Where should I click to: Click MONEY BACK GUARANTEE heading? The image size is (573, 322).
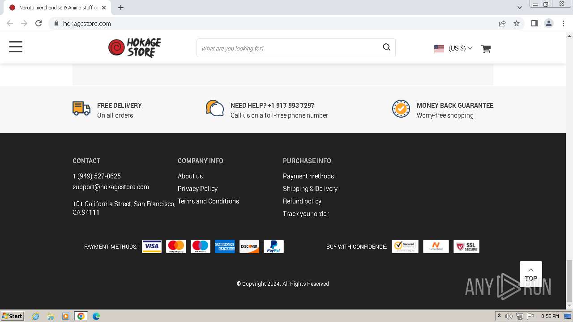pyautogui.click(x=455, y=106)
